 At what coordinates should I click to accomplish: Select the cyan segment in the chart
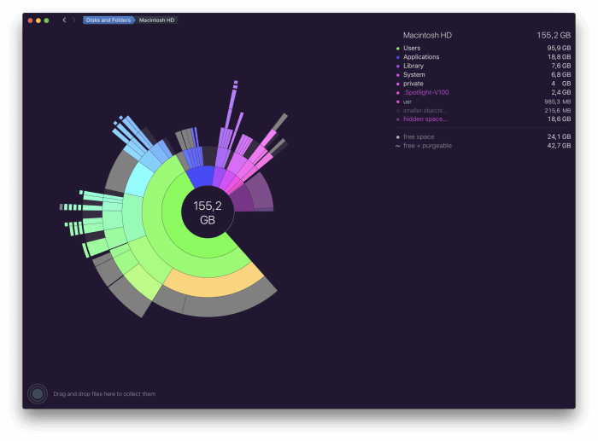coord(138,179)
